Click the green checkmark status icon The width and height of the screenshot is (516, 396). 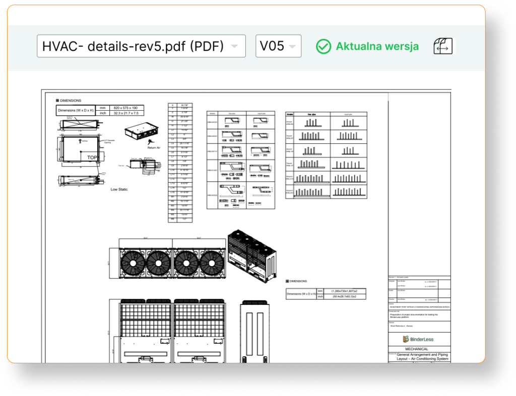click(x=323, y=46)
